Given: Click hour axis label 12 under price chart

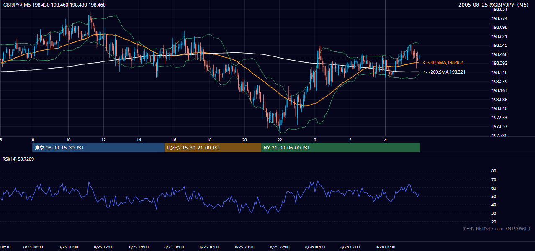Looking at the screenshot, I should 103,140.
